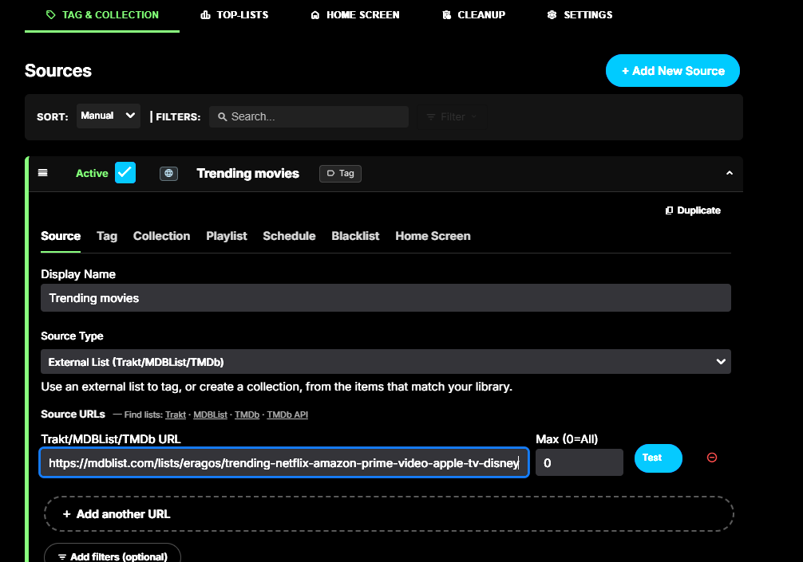Click the Max (0=All) input field
The width and height of the screenshot is (803, 562).
[x=580, y=463]
